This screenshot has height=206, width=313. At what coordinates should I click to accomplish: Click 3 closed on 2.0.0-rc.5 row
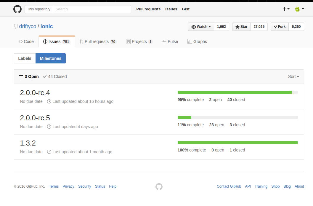[x=237, y=125]
